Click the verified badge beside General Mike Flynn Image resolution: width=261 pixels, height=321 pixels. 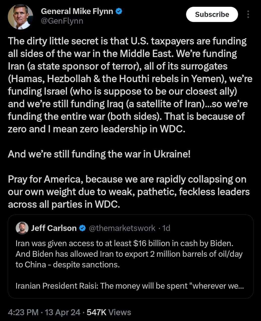coord(119,11)
